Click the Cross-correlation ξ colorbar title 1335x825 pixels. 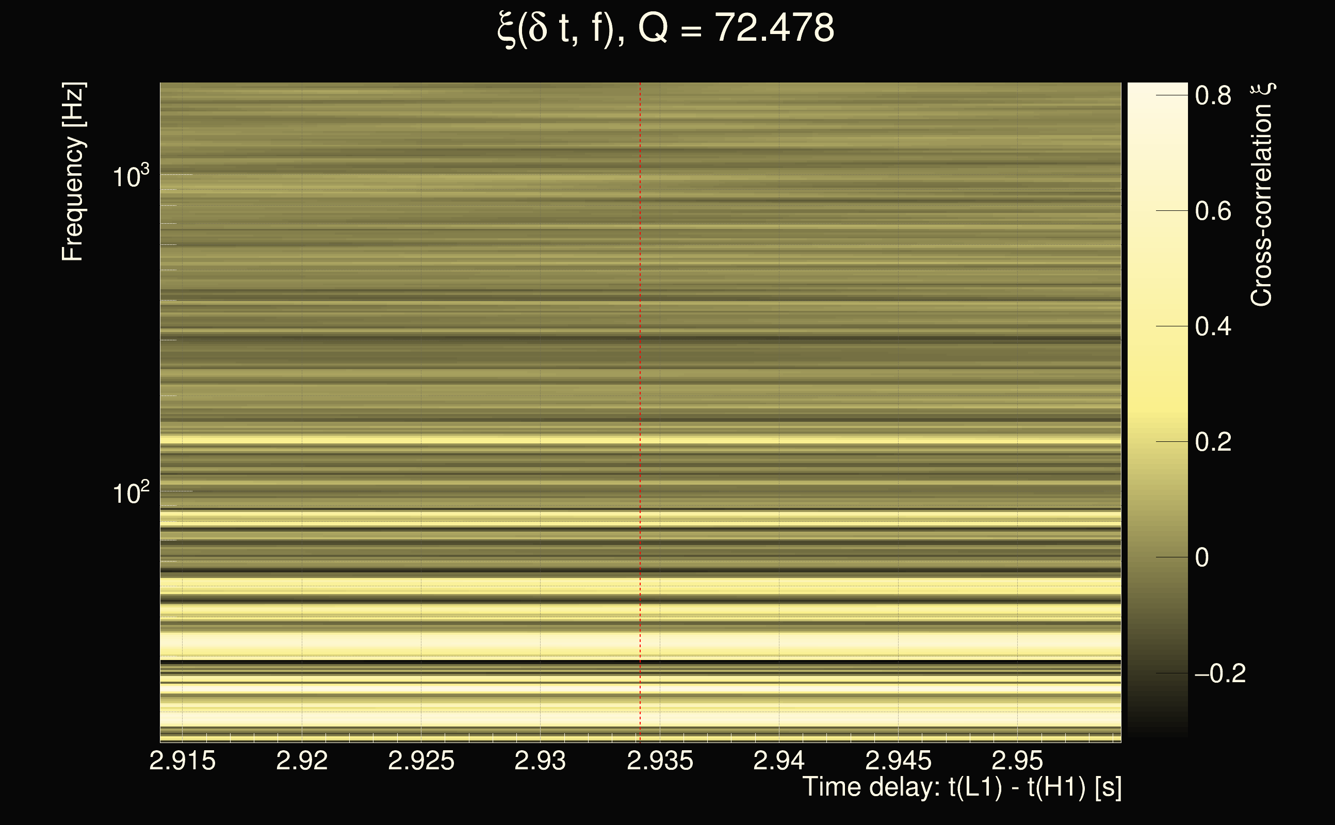coord(1262,195)
